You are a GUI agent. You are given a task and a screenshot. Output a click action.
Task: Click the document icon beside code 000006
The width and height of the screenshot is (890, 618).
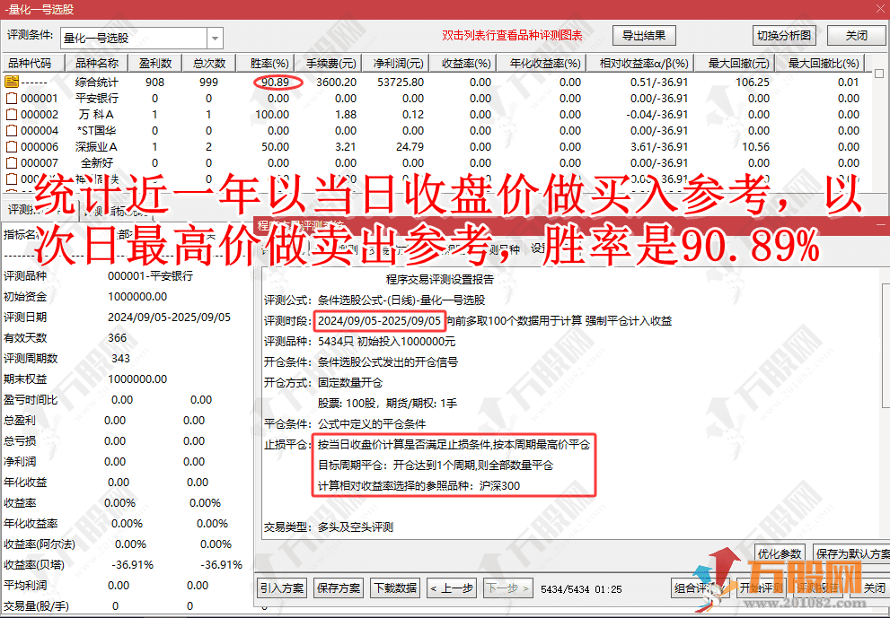coord(12,147)
